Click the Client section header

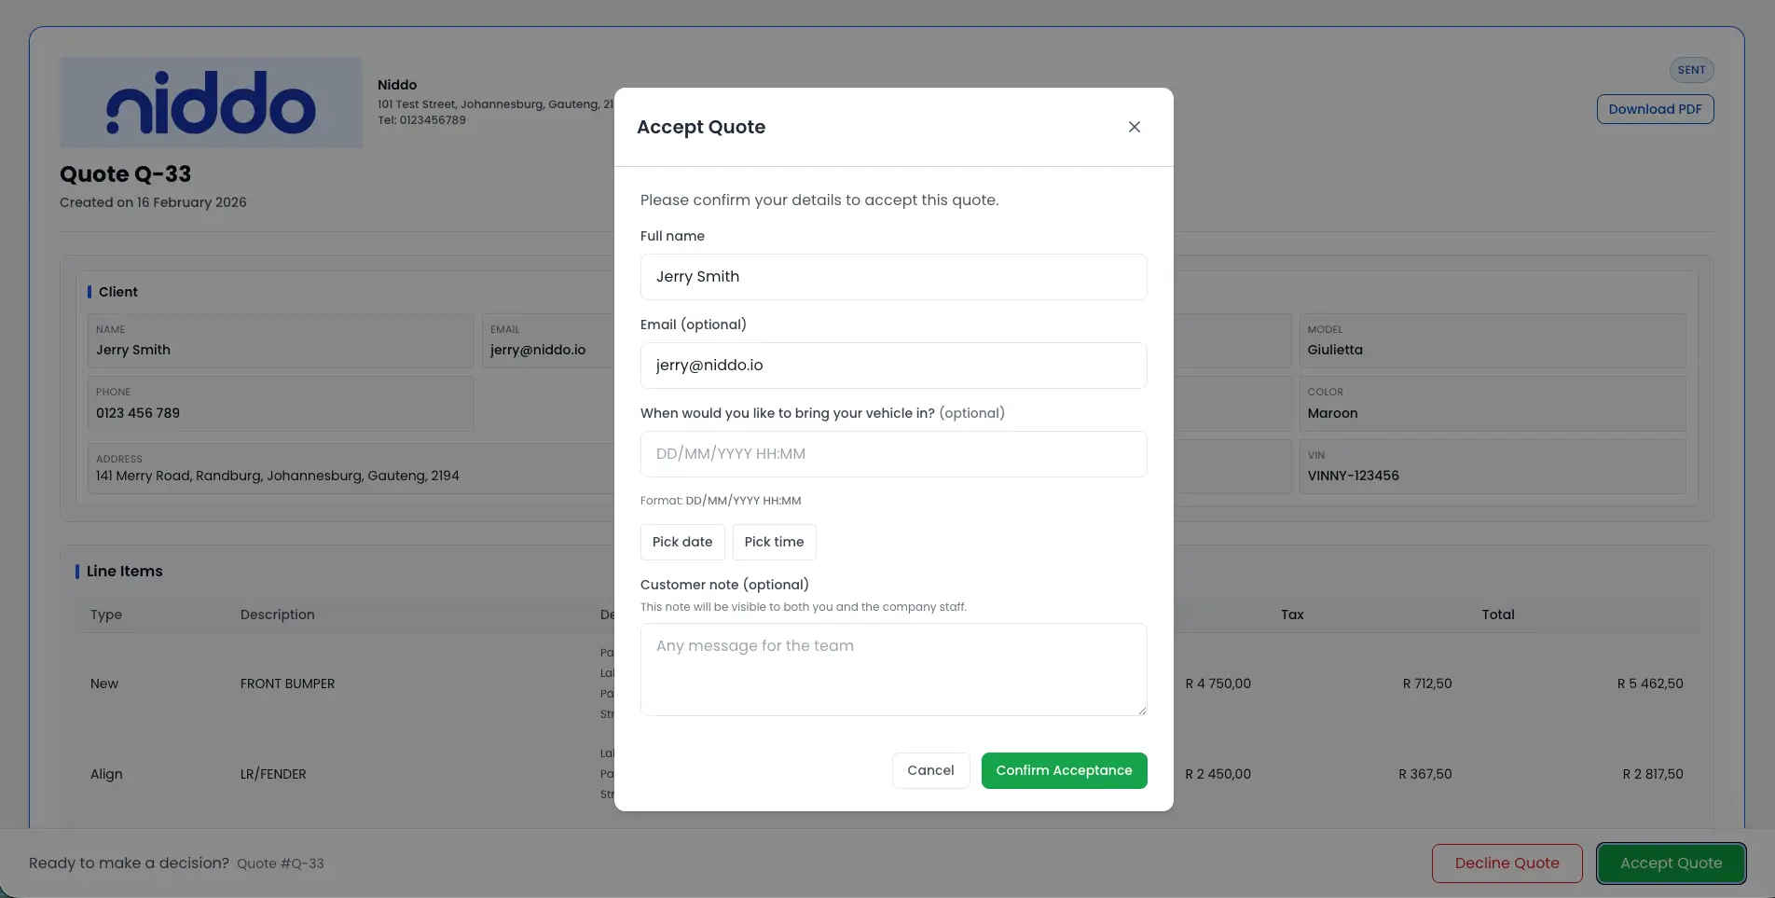pyautogui.click(x=118, y=292)
